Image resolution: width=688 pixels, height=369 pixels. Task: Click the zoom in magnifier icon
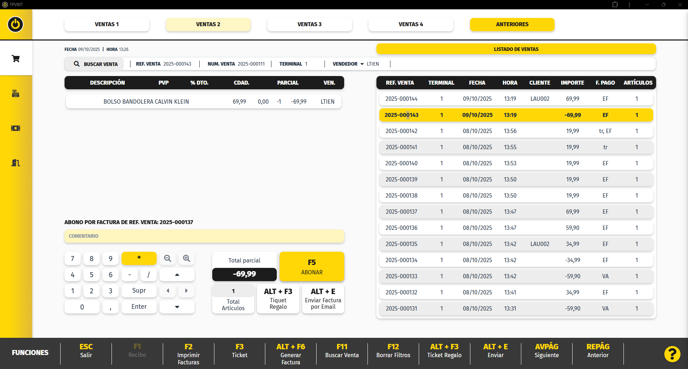coord(186,259)
